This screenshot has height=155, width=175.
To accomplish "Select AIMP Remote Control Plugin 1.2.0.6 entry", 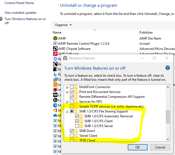I will (x=84, y=44).
